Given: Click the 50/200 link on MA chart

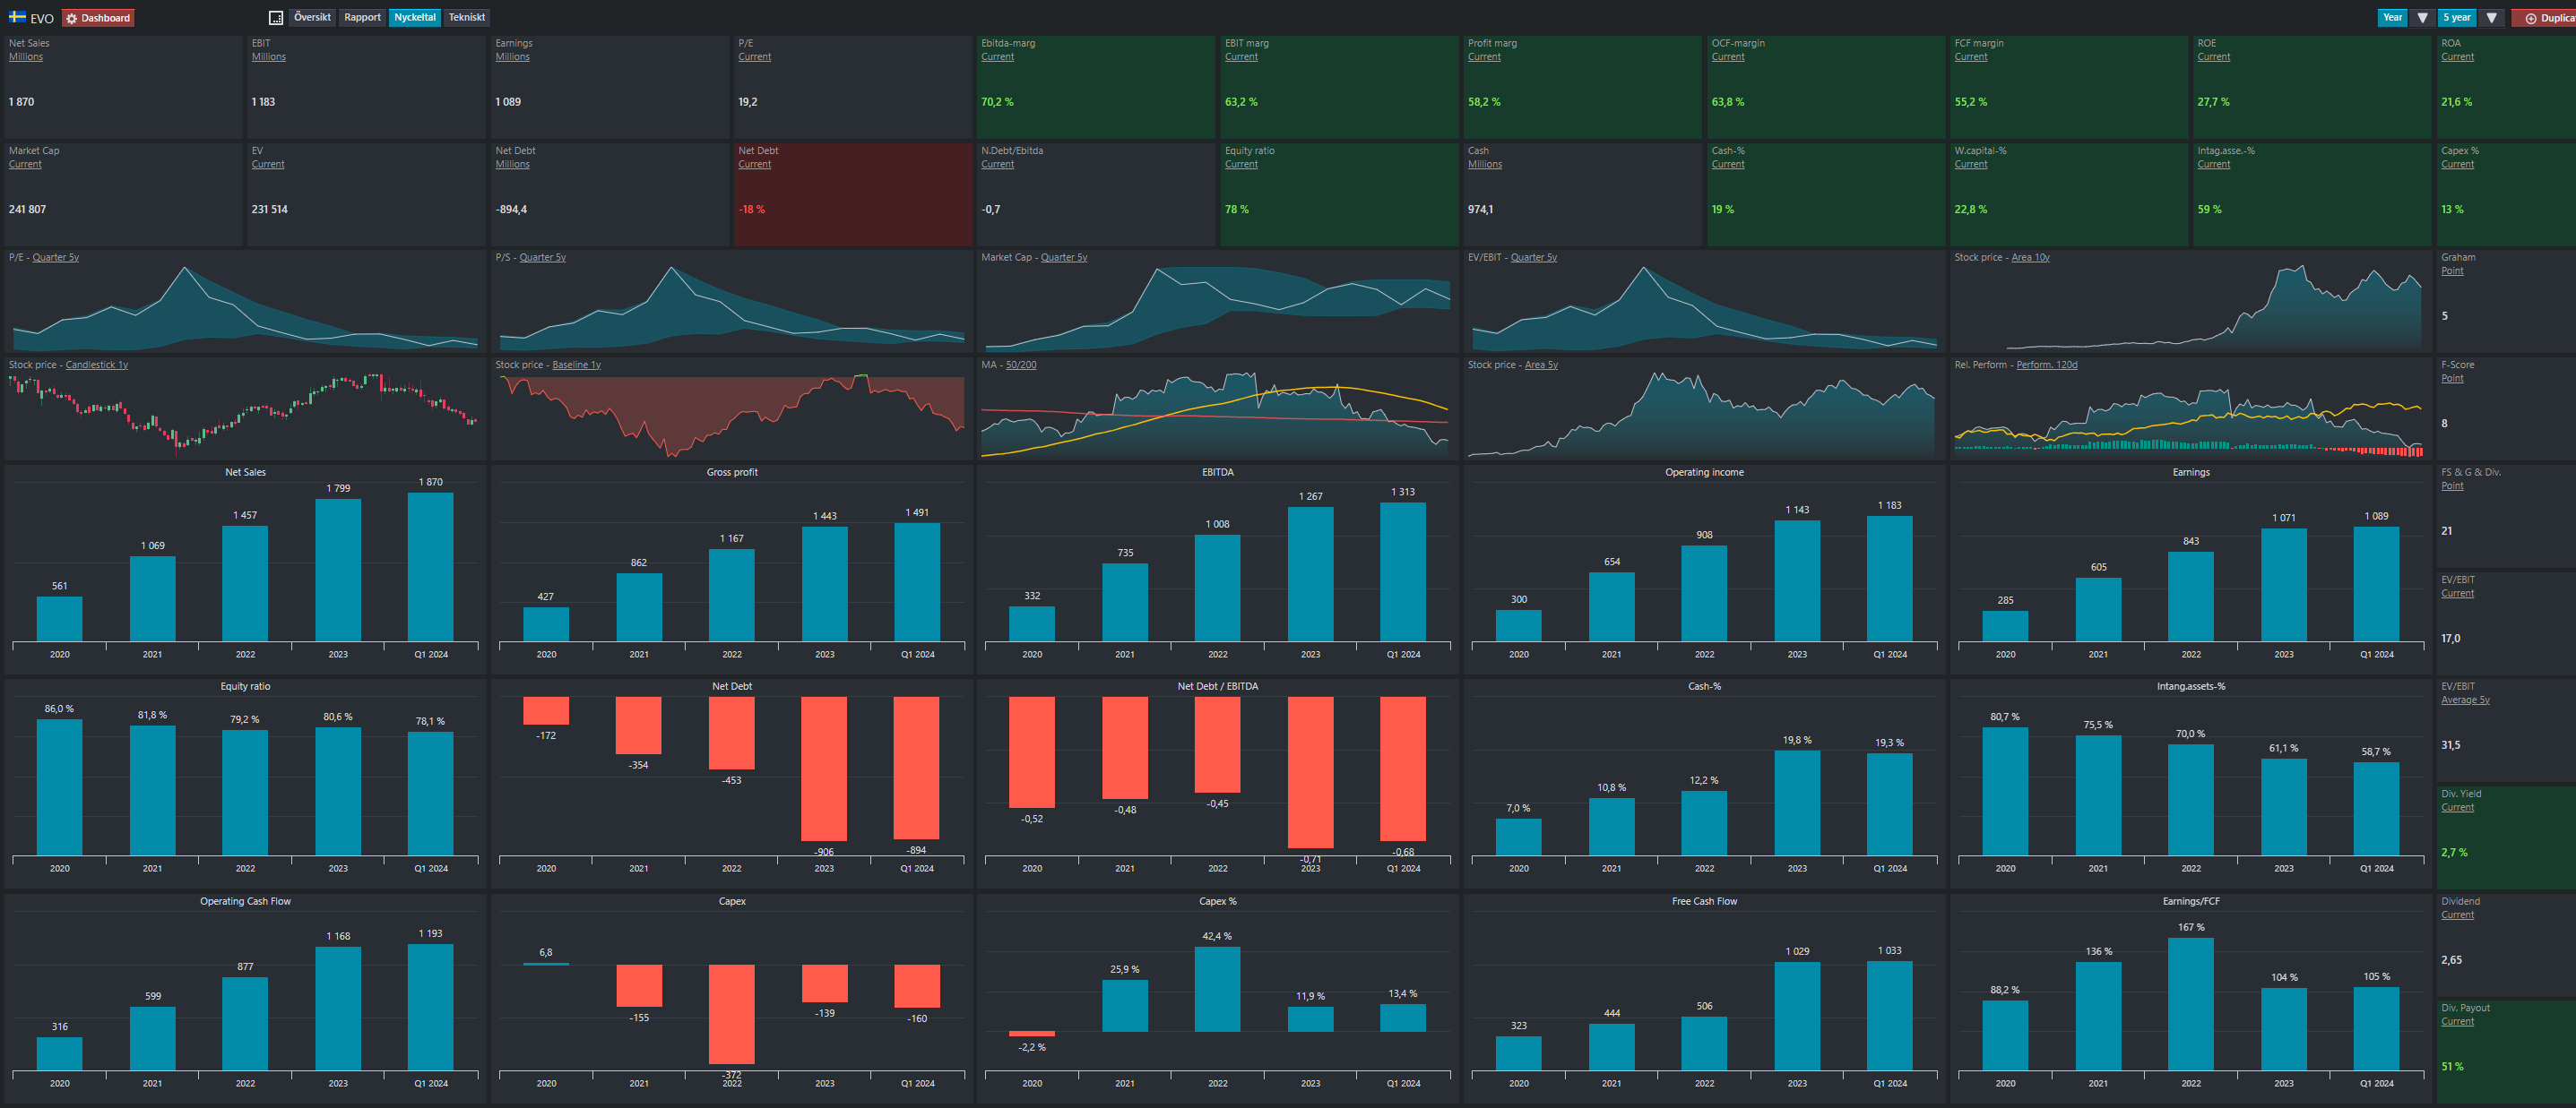Looking at the screenshot, I should coord(1020,365).
